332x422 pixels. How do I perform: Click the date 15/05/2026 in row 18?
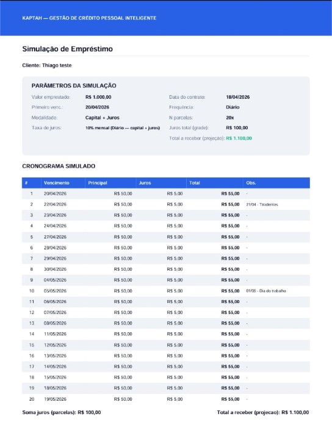click(x=55, y=377)
